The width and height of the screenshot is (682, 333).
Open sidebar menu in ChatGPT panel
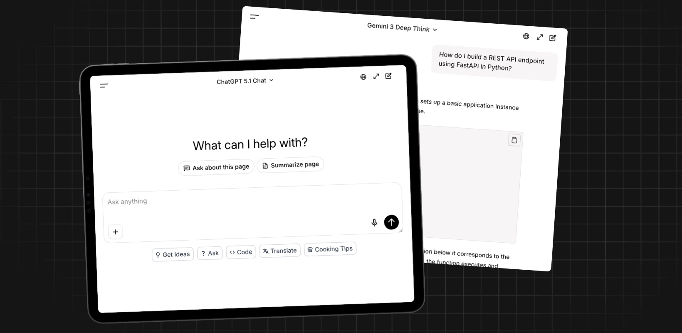coord(104,86)
